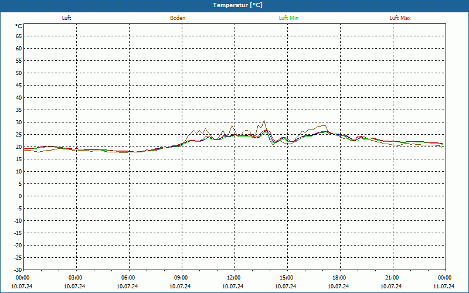The width and height of the screenshot is (469, 293).
Task: Click the 12:00 time axis label
Action: (x=233, y=278)
